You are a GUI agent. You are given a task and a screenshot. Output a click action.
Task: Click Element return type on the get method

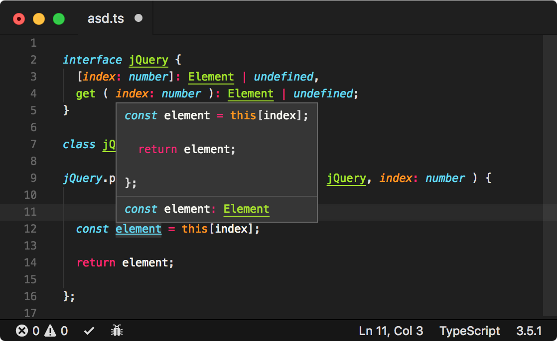(251, 93)
